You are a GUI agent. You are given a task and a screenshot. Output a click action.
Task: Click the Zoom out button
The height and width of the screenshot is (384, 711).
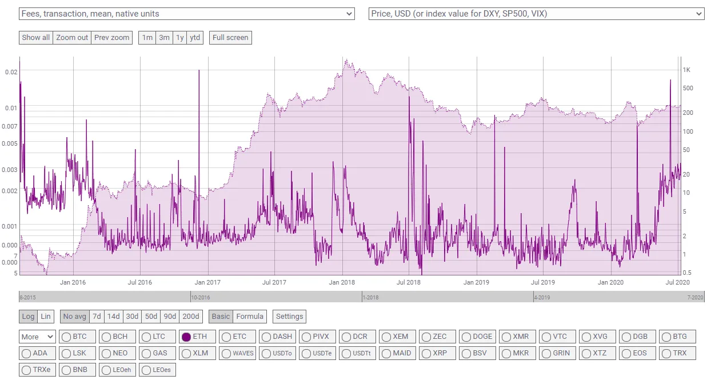[72, 38]
